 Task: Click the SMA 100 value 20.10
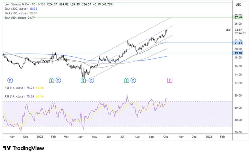(x=33, y=13)
